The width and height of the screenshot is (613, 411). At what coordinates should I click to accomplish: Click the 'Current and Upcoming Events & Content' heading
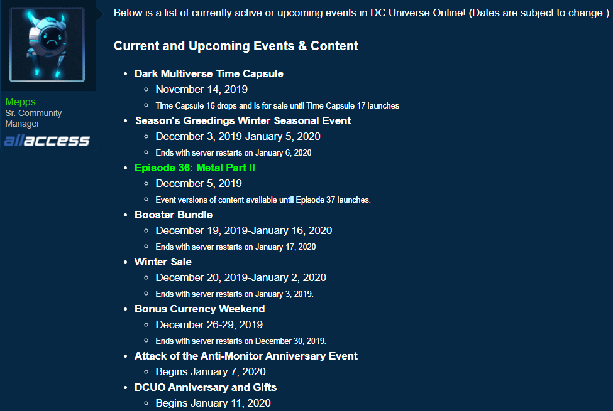pyautogui.click(x=236, y=46)
